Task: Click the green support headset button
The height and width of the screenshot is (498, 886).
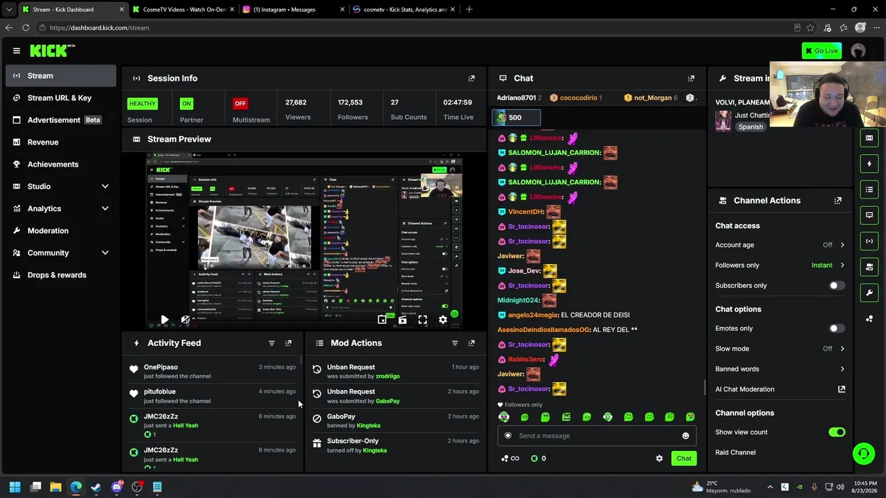Action: (x=863, y=454)
